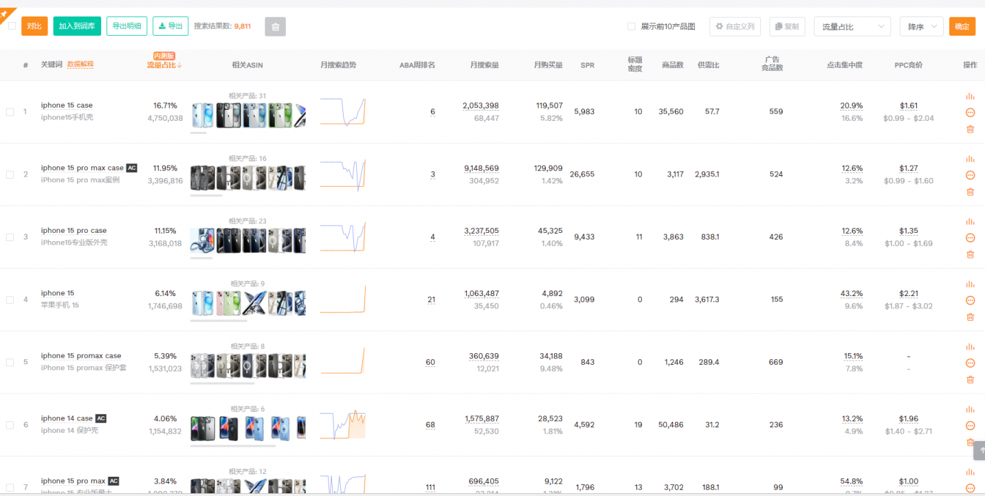985x496 pixels.
Task: Delete the iphone 15 pro case row
Action: [970, 254]
